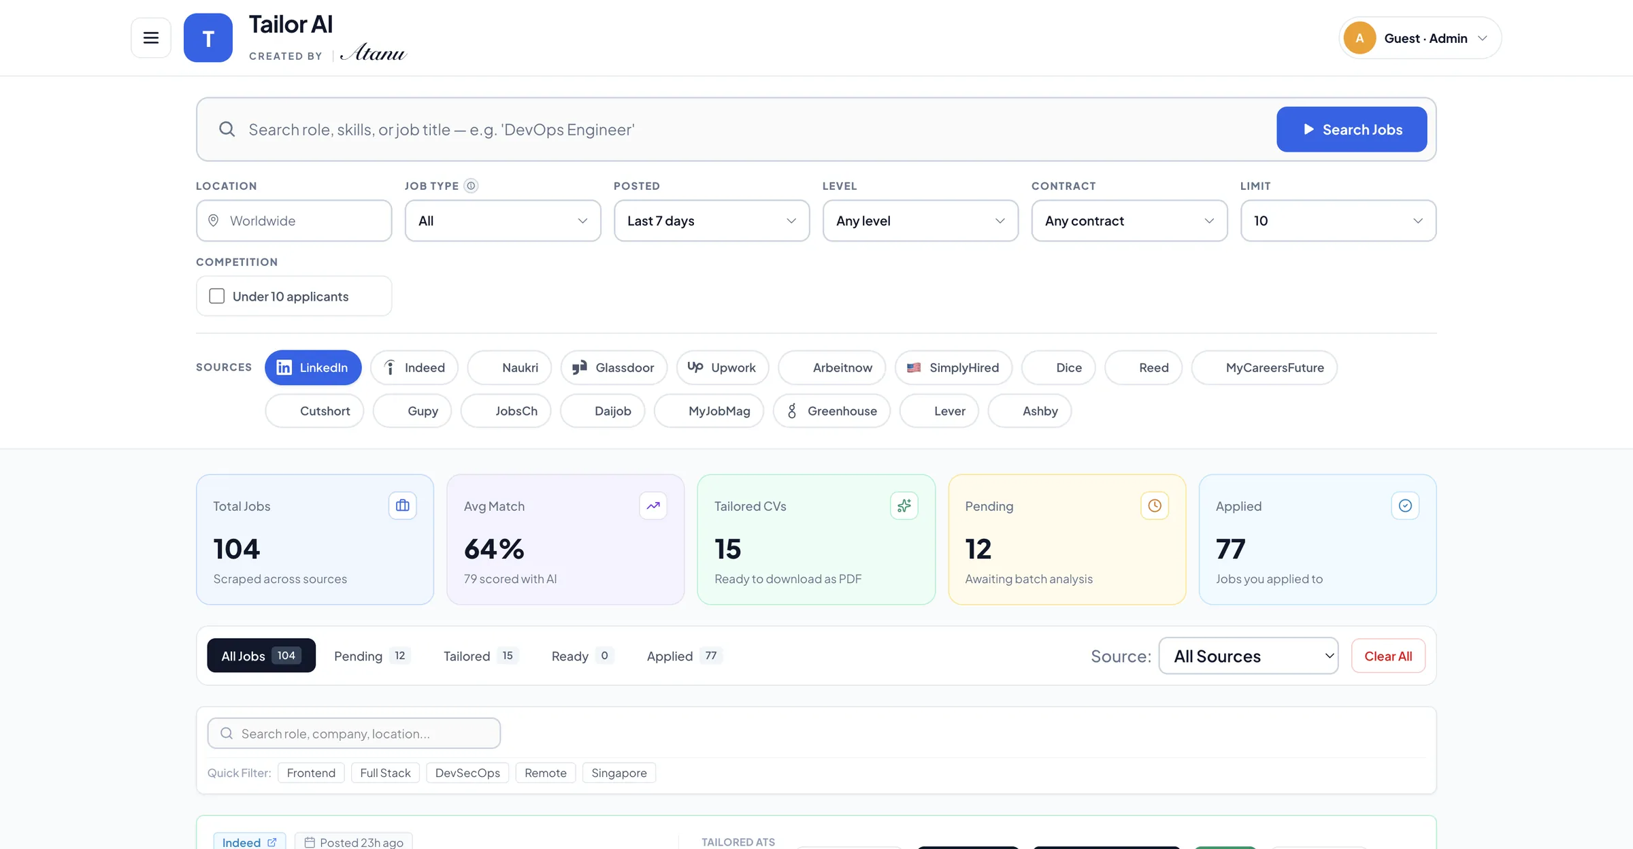Open the Indeed external link icon
Viewport: 1633px width, 849px height.
click(272, 842)
